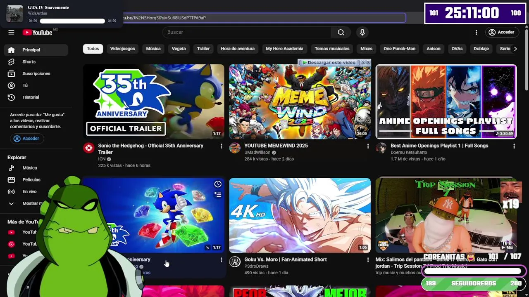
Task: Click the Doemu Ketsuhatto channel avatar
Action: click(x=381, y=148)
